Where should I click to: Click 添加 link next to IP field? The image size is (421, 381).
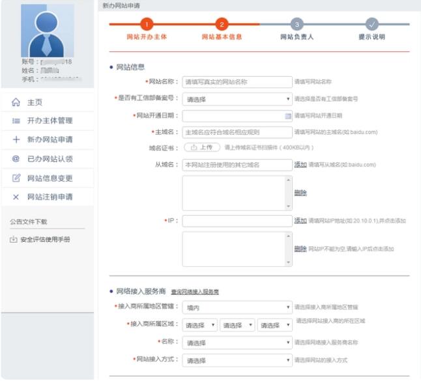pos(300,221)
